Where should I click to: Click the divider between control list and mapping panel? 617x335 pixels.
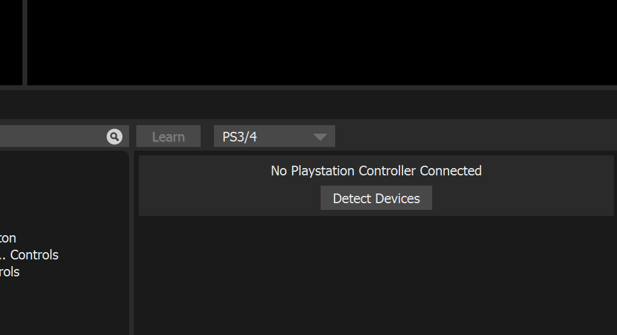tap(132, 242)
